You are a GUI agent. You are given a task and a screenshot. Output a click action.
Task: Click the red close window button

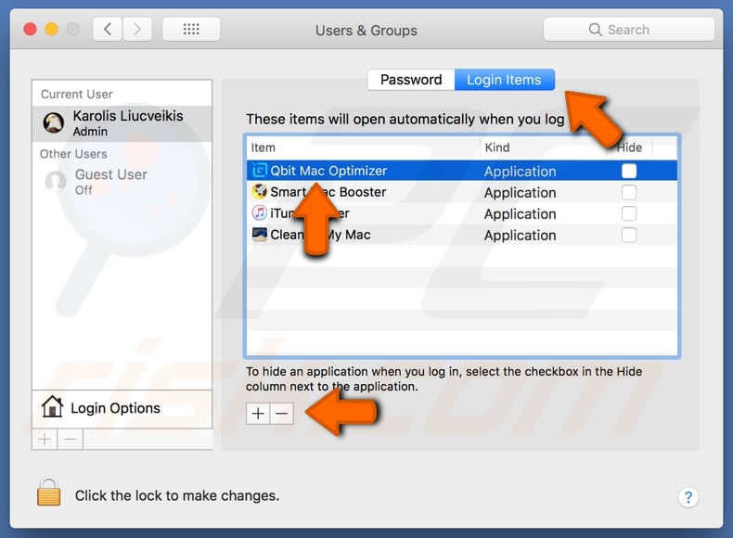pyautogui.click(x=31, y=30)
